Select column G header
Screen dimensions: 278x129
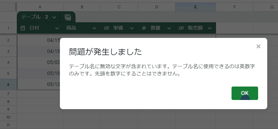pyautogui.click(x=266, y=7)
